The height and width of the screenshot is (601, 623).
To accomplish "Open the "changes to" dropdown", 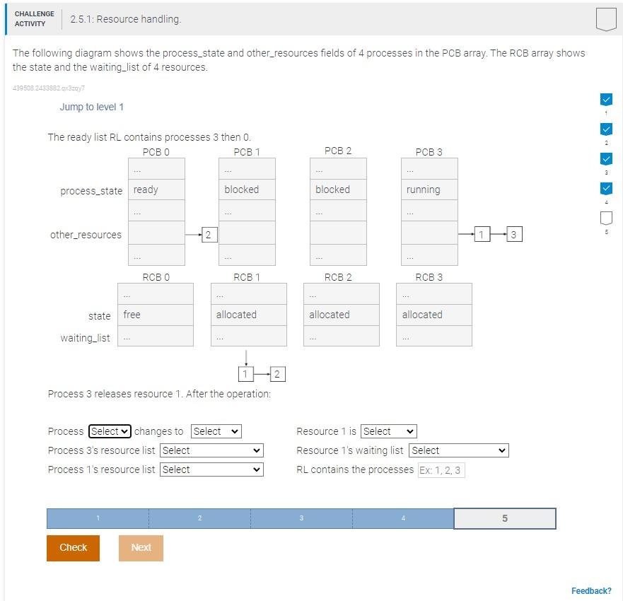I will click(x=216, y=431).
